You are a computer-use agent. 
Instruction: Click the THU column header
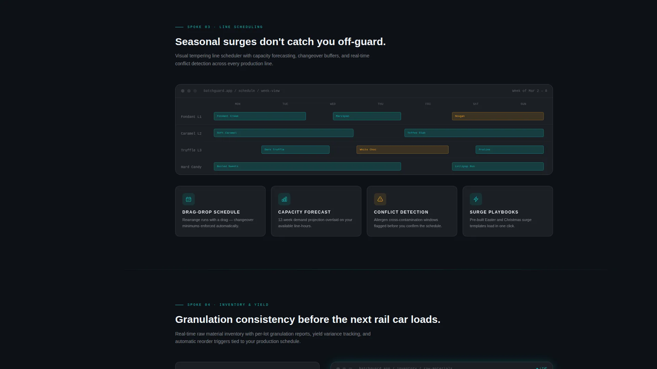pos(381,104)
